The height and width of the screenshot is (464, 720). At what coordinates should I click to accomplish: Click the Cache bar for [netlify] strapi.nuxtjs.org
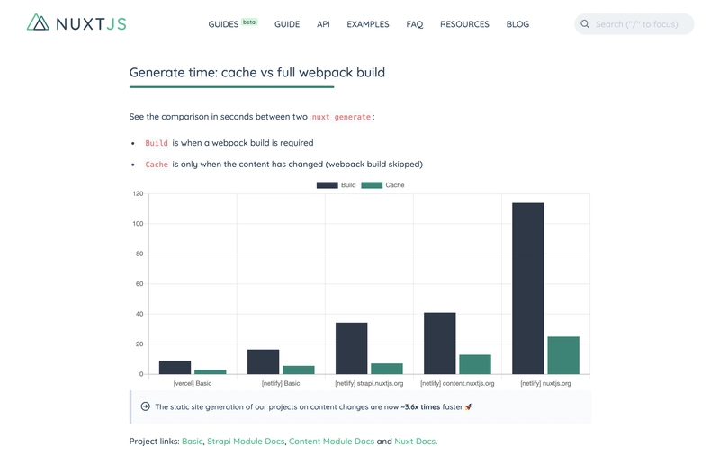[387, 369]
